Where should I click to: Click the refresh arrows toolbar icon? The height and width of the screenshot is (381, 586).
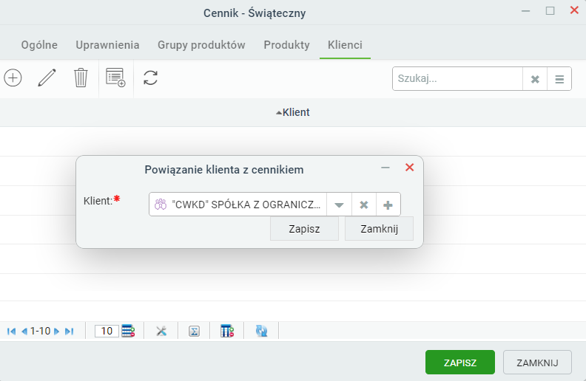pos(150,78)
